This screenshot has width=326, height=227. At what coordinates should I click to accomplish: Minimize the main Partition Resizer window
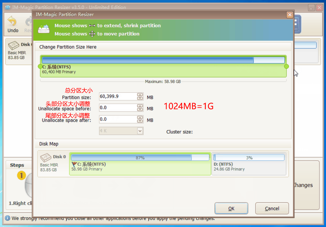coord(311,8)
